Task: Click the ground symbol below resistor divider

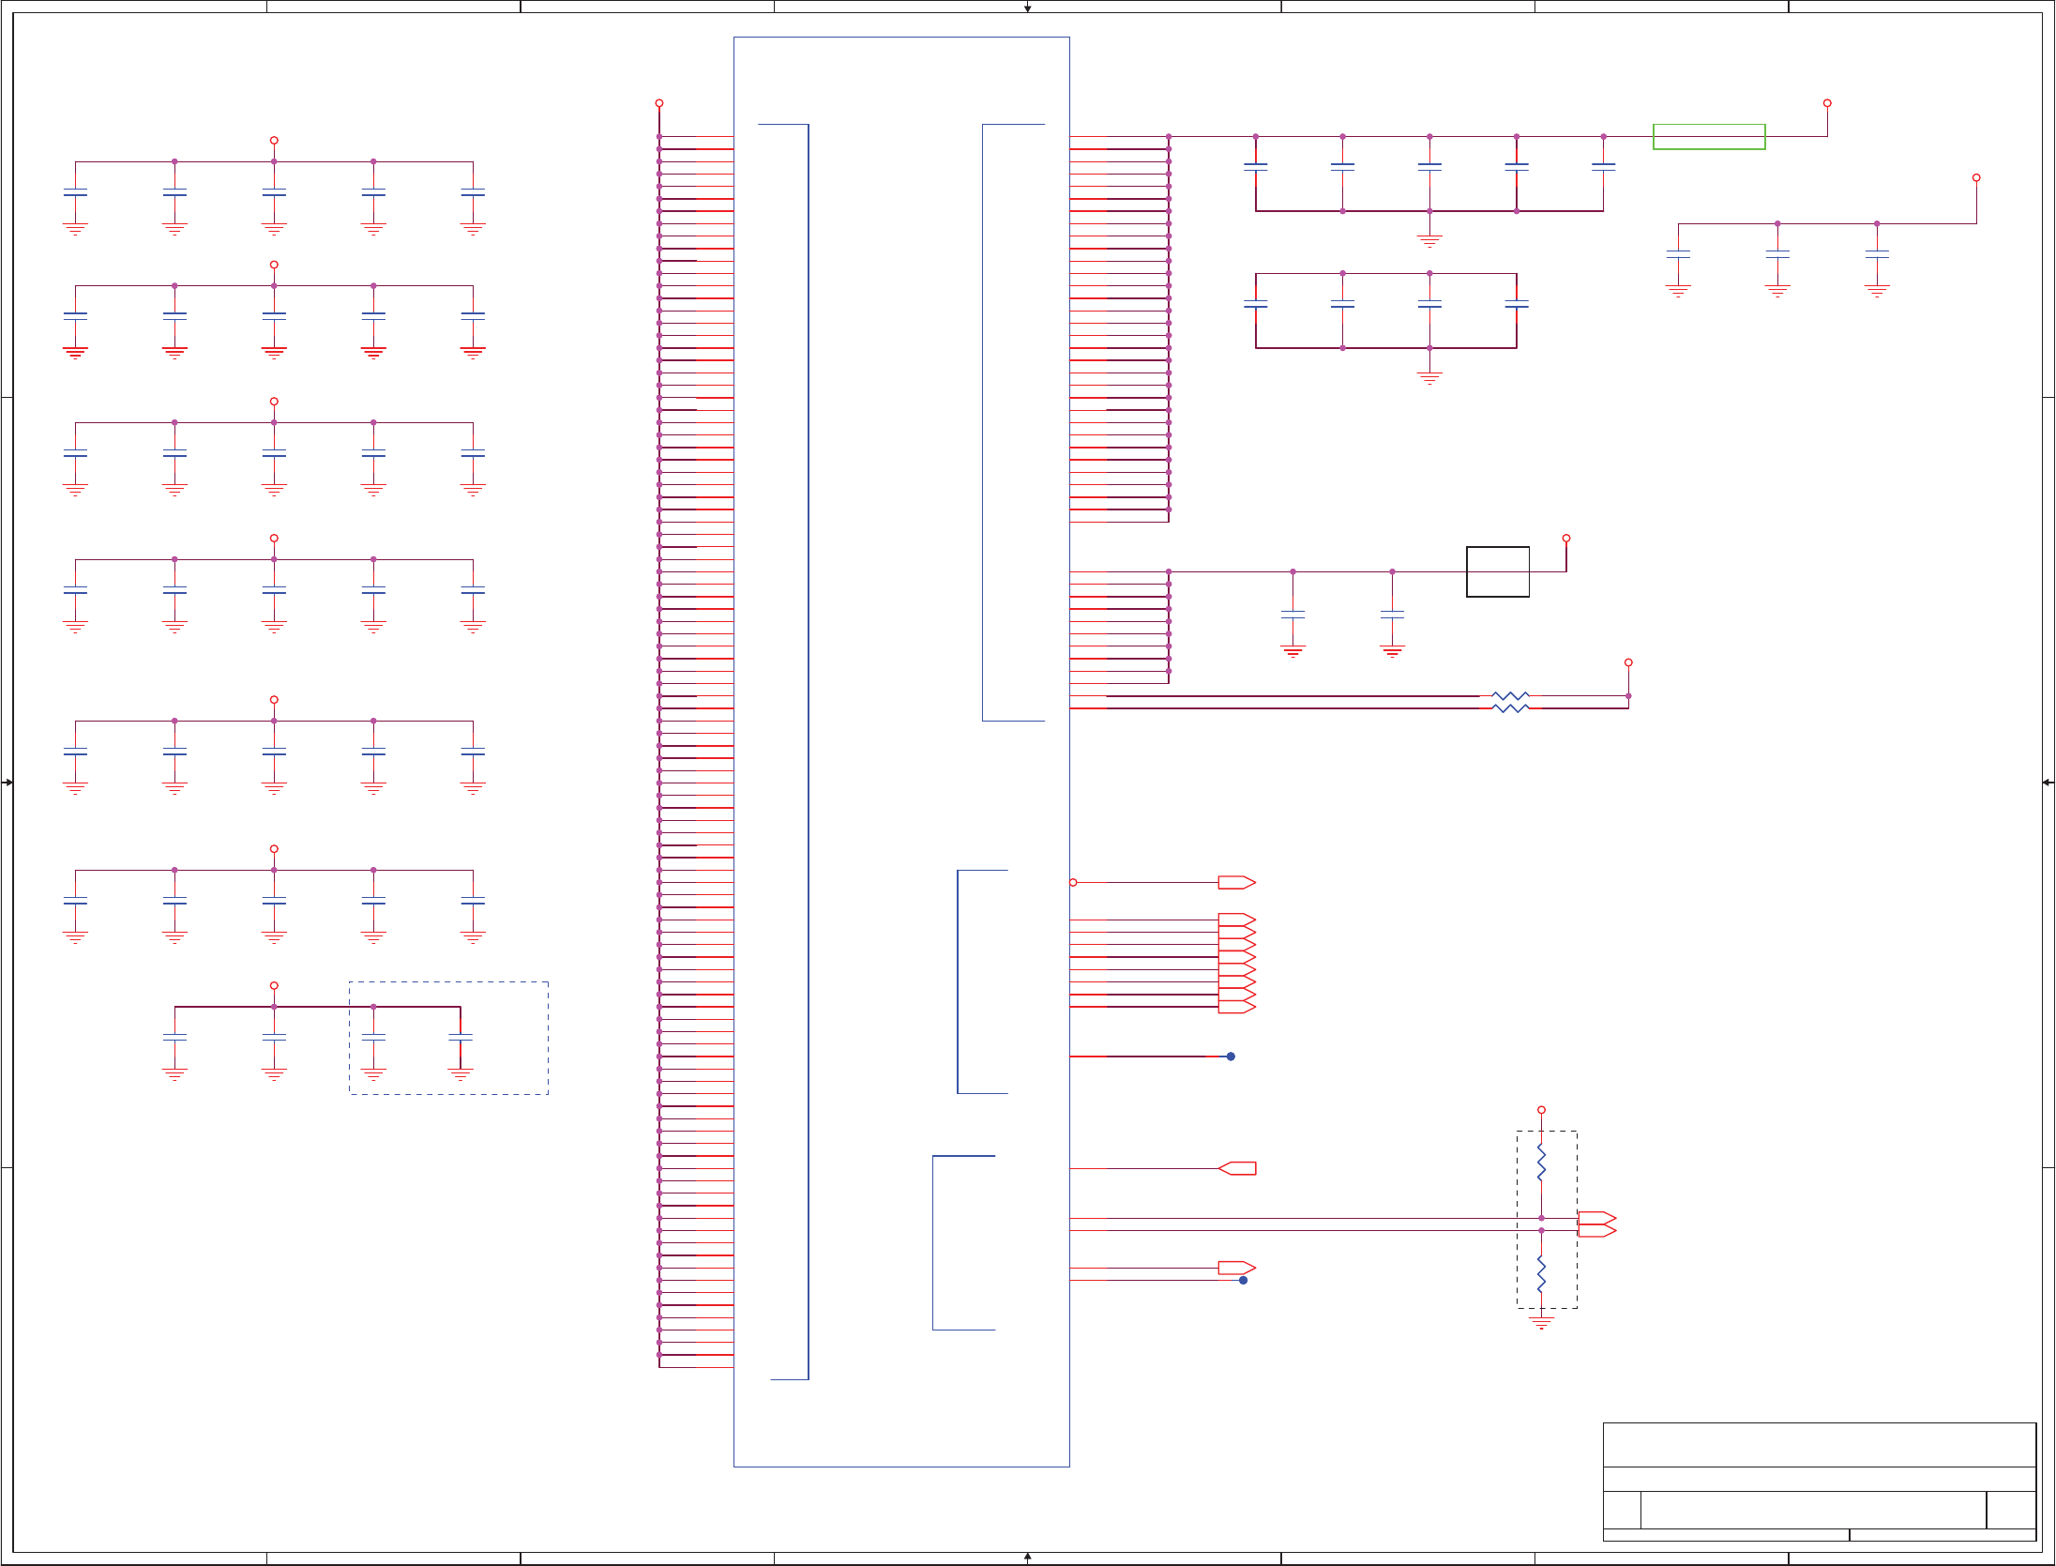Action: point(1541,1322)
